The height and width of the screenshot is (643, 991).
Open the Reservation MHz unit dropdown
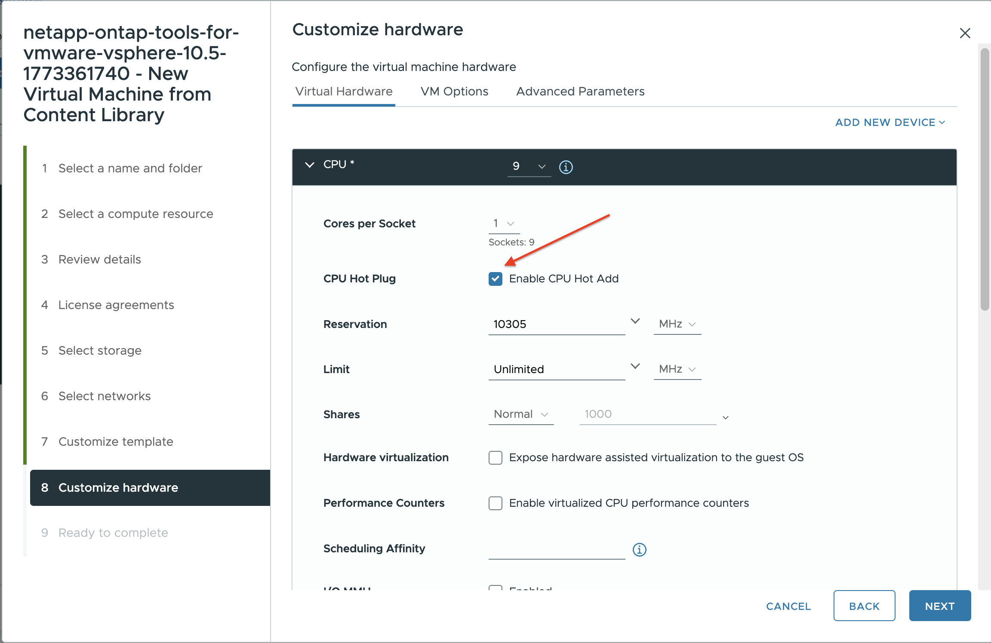677,324
